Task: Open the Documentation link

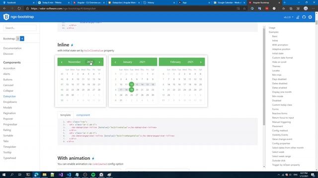Action: [x=12, y=48]
